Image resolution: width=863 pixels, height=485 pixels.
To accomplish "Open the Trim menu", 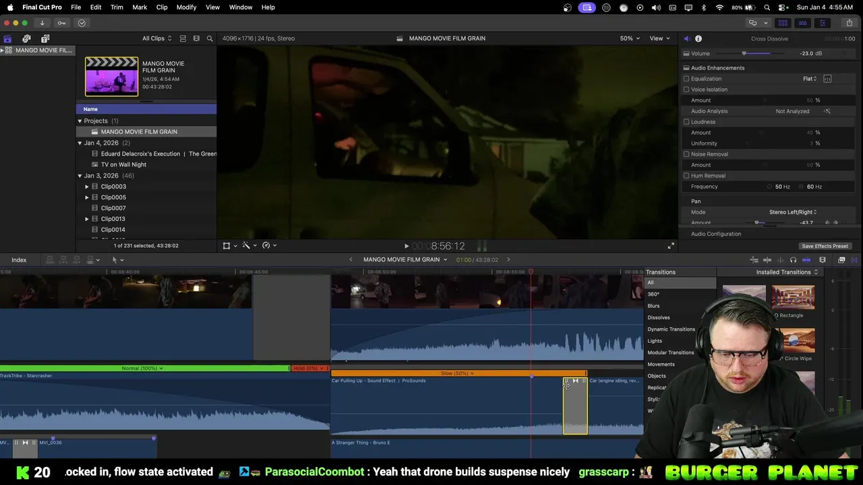I will 117,7.
